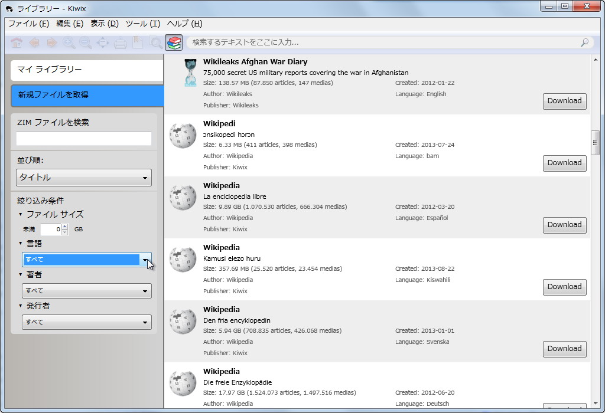Image resolution: width=605 pixels, height=413 pixels.
Task: Go forward with the right arrow icon
Action: [x=51, y=42]
